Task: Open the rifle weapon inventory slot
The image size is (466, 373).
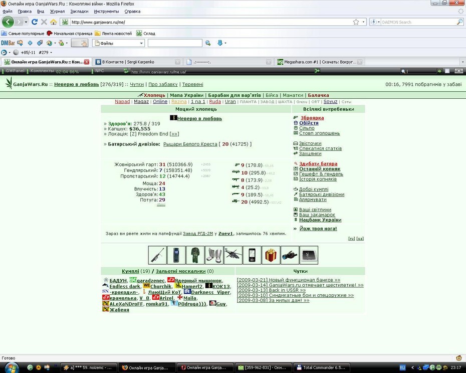Action: [x=157, y=255]
